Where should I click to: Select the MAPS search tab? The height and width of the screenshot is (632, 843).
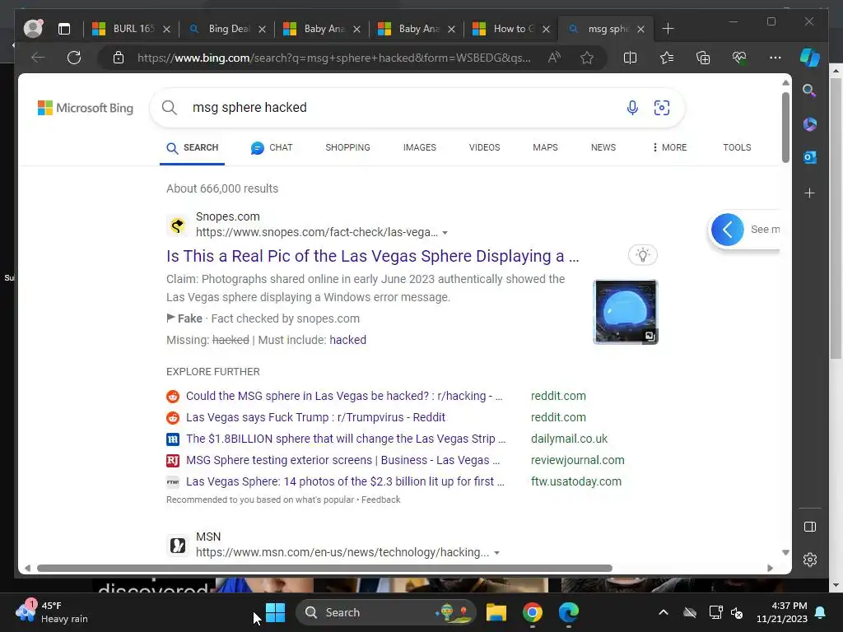click(x=545, y=147)
